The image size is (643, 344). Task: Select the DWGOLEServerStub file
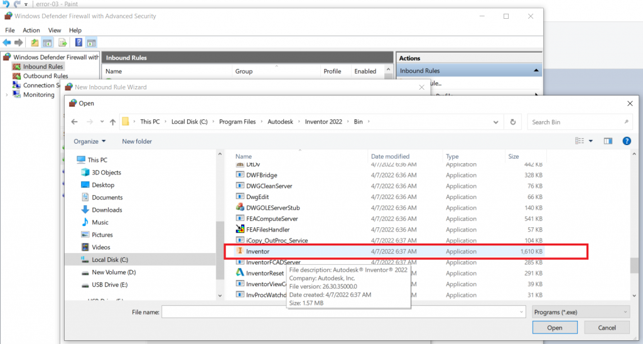coord(273,208)
